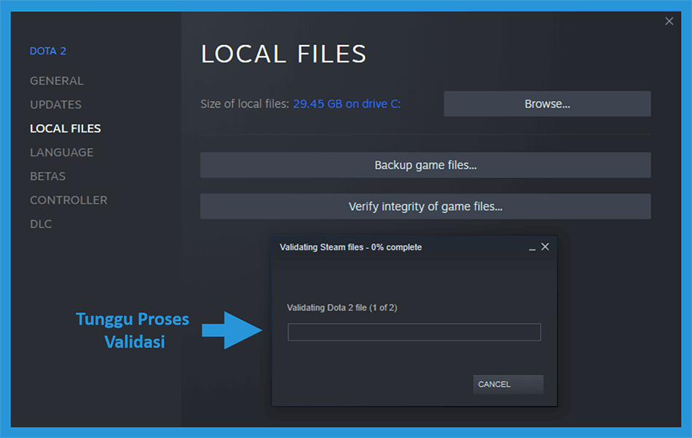Image resolution: width=692 pixels, height=438 pixels.
Task: Select the LOCAL FILES tab
Action: (x=66, y=128)
